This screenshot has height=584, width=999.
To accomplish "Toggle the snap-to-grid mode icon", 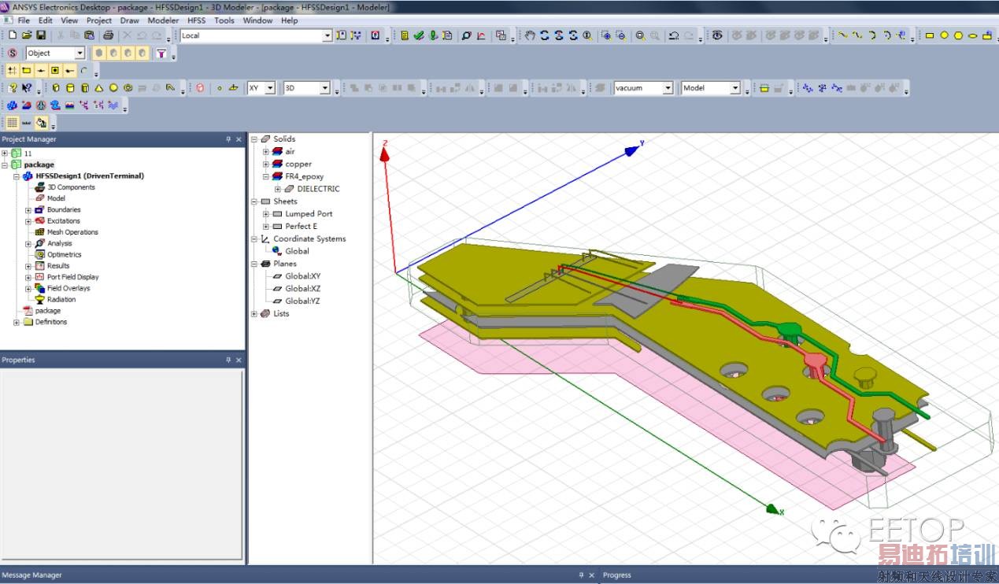I will tap(12, 70).
